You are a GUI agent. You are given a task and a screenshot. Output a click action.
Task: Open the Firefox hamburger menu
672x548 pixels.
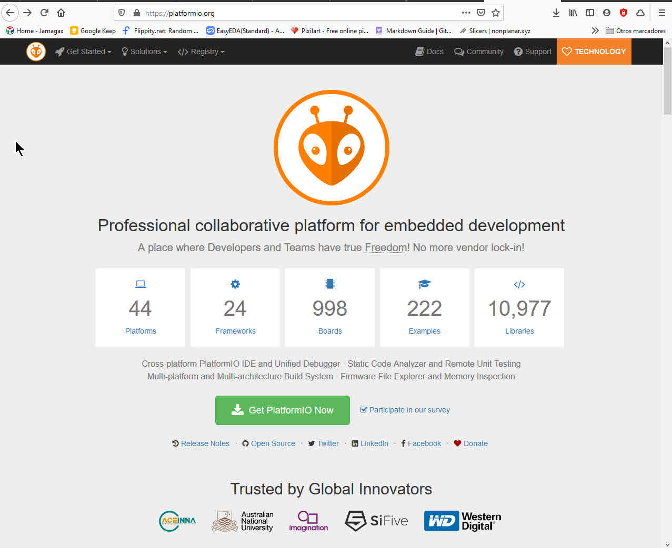pos(662,13)
